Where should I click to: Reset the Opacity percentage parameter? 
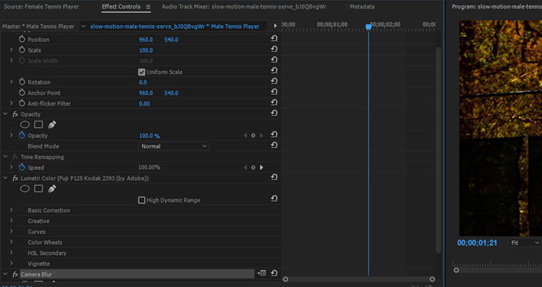click(274, 135)
